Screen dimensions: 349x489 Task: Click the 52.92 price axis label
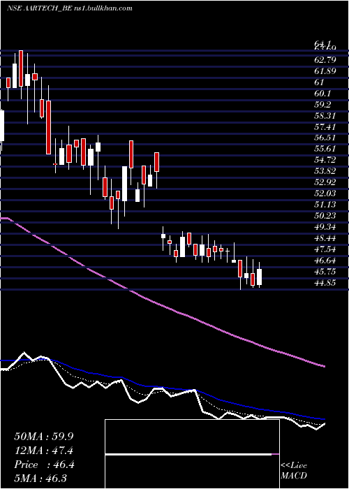[325, 182]
